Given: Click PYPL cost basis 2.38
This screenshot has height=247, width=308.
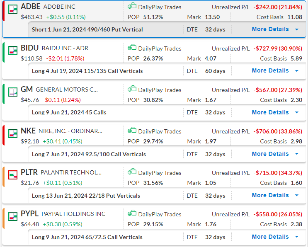Looking at the screenshot, I should tap(296, 224).
